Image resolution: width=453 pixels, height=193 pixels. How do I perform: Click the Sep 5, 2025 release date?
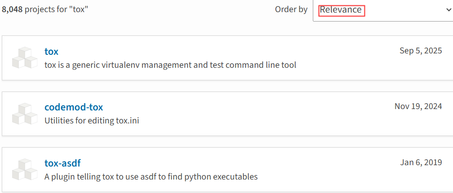click(x=421, y=51)
